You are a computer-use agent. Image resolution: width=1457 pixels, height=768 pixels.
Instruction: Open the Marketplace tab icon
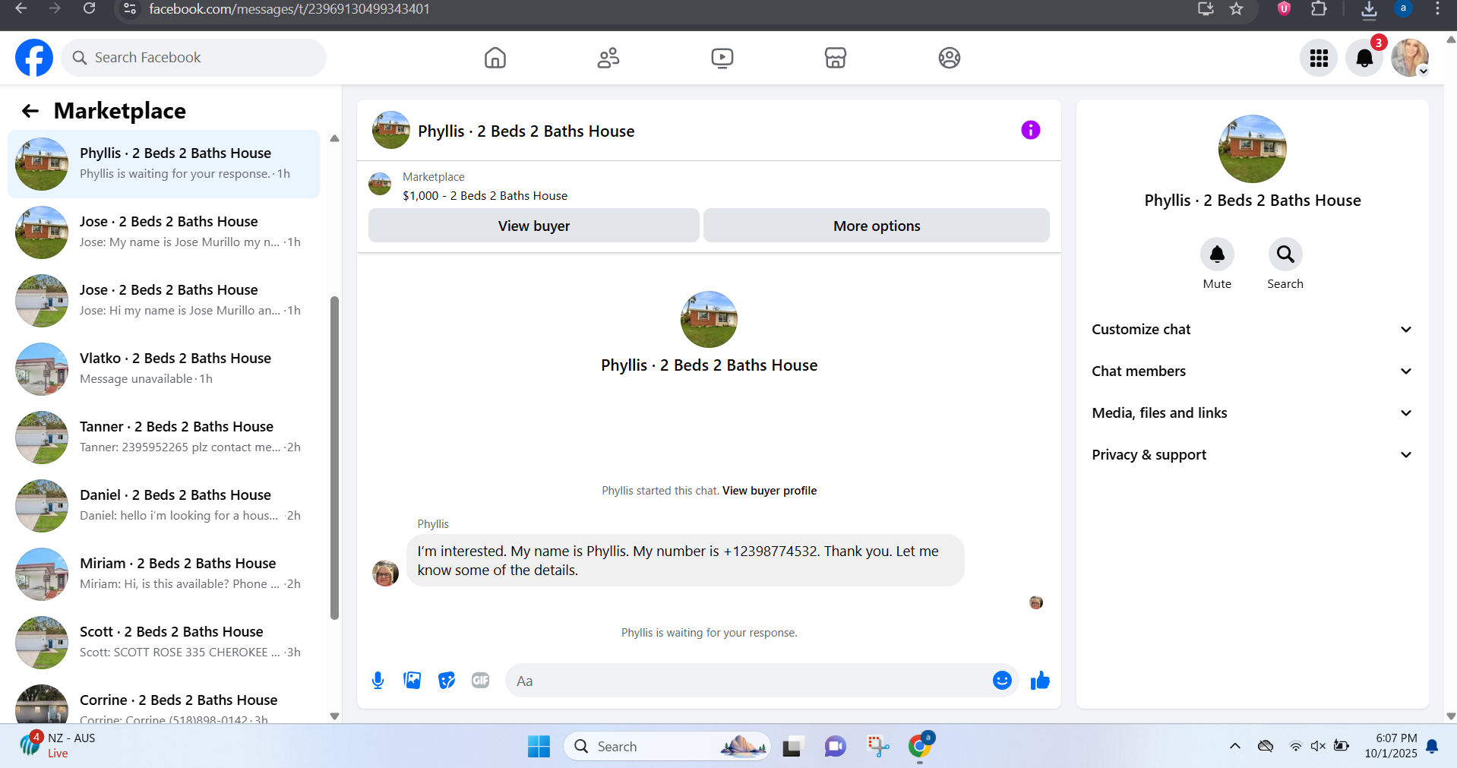click(x=836, y=58)
